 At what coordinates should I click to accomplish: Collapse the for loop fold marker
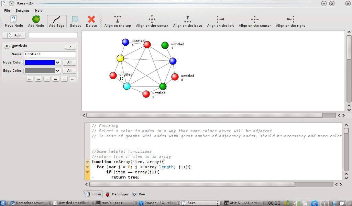tap(87, 167)
